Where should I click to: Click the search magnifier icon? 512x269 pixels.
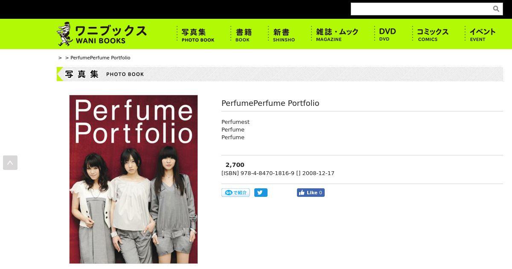coord(496,9)
